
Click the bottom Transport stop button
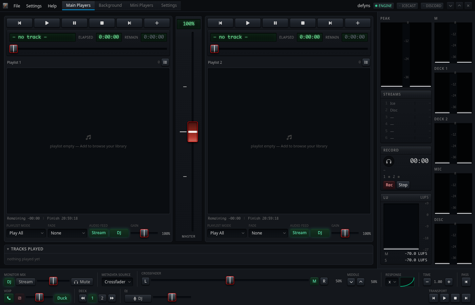(455, 298)
